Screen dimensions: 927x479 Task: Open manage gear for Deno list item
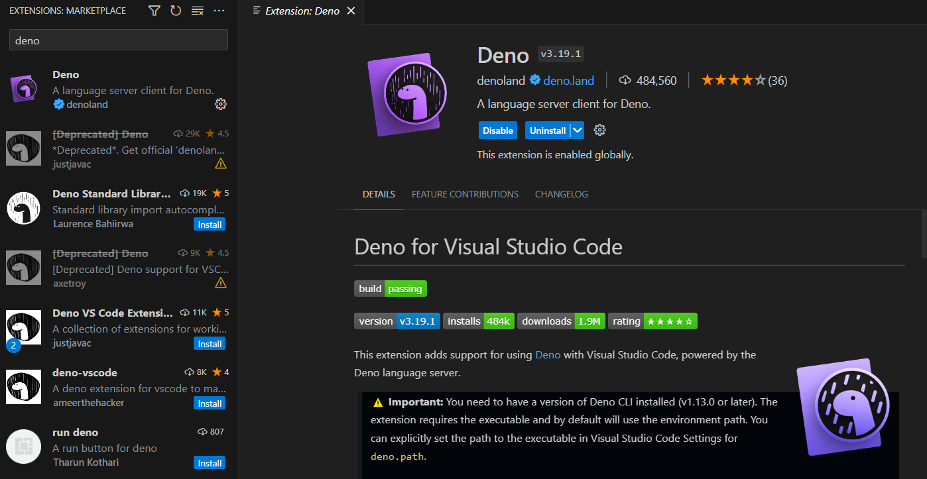[x=221, y=105]
